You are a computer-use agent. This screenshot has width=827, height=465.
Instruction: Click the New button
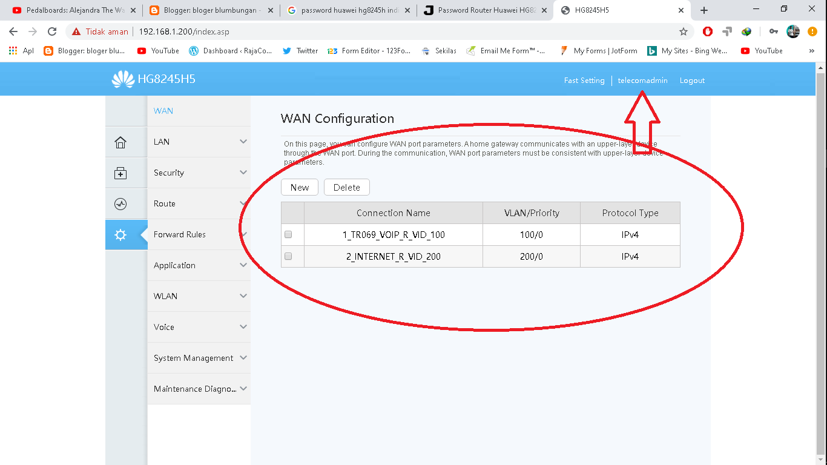coord(299,187)
